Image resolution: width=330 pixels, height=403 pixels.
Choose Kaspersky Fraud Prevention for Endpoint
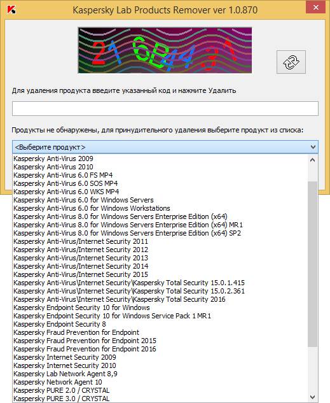tap(160, 332)
